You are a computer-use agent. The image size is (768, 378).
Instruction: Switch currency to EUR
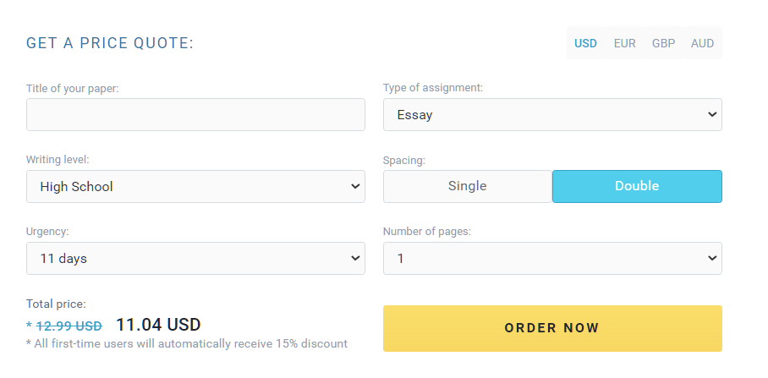(624, 43)
